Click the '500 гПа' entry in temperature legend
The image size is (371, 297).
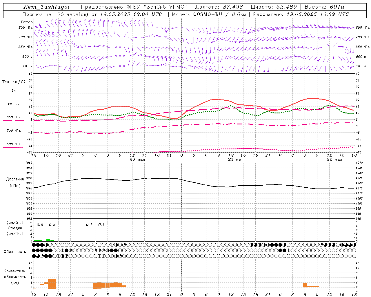pyautogui.click(x=14, y=144)
